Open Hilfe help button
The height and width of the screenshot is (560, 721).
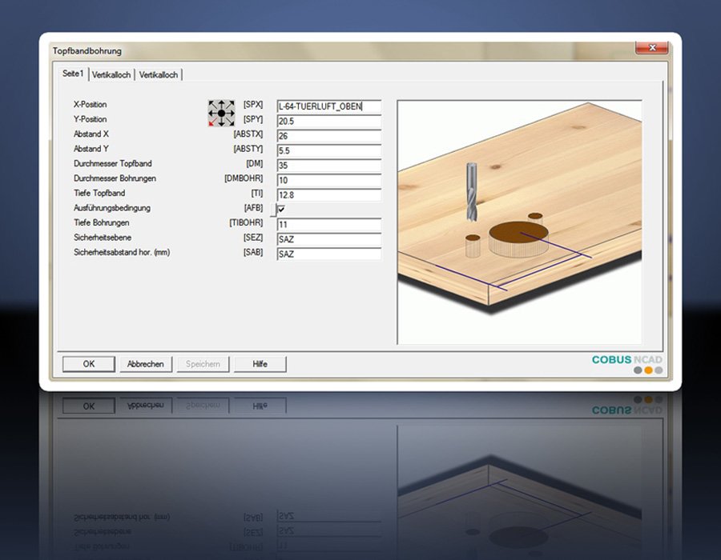(x=260, y=364)
